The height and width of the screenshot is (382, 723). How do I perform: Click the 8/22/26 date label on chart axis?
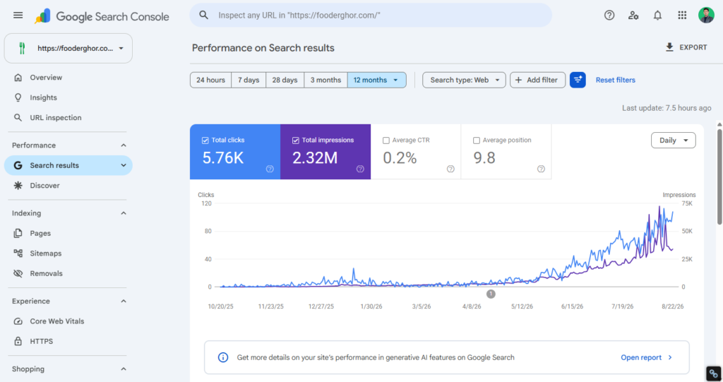coord(672,306)
